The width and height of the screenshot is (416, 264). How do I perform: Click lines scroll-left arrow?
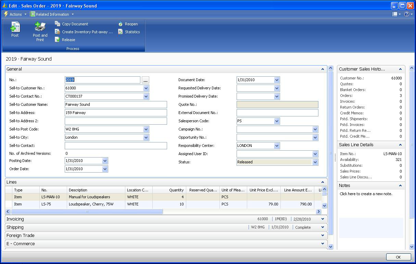point(8,212)
